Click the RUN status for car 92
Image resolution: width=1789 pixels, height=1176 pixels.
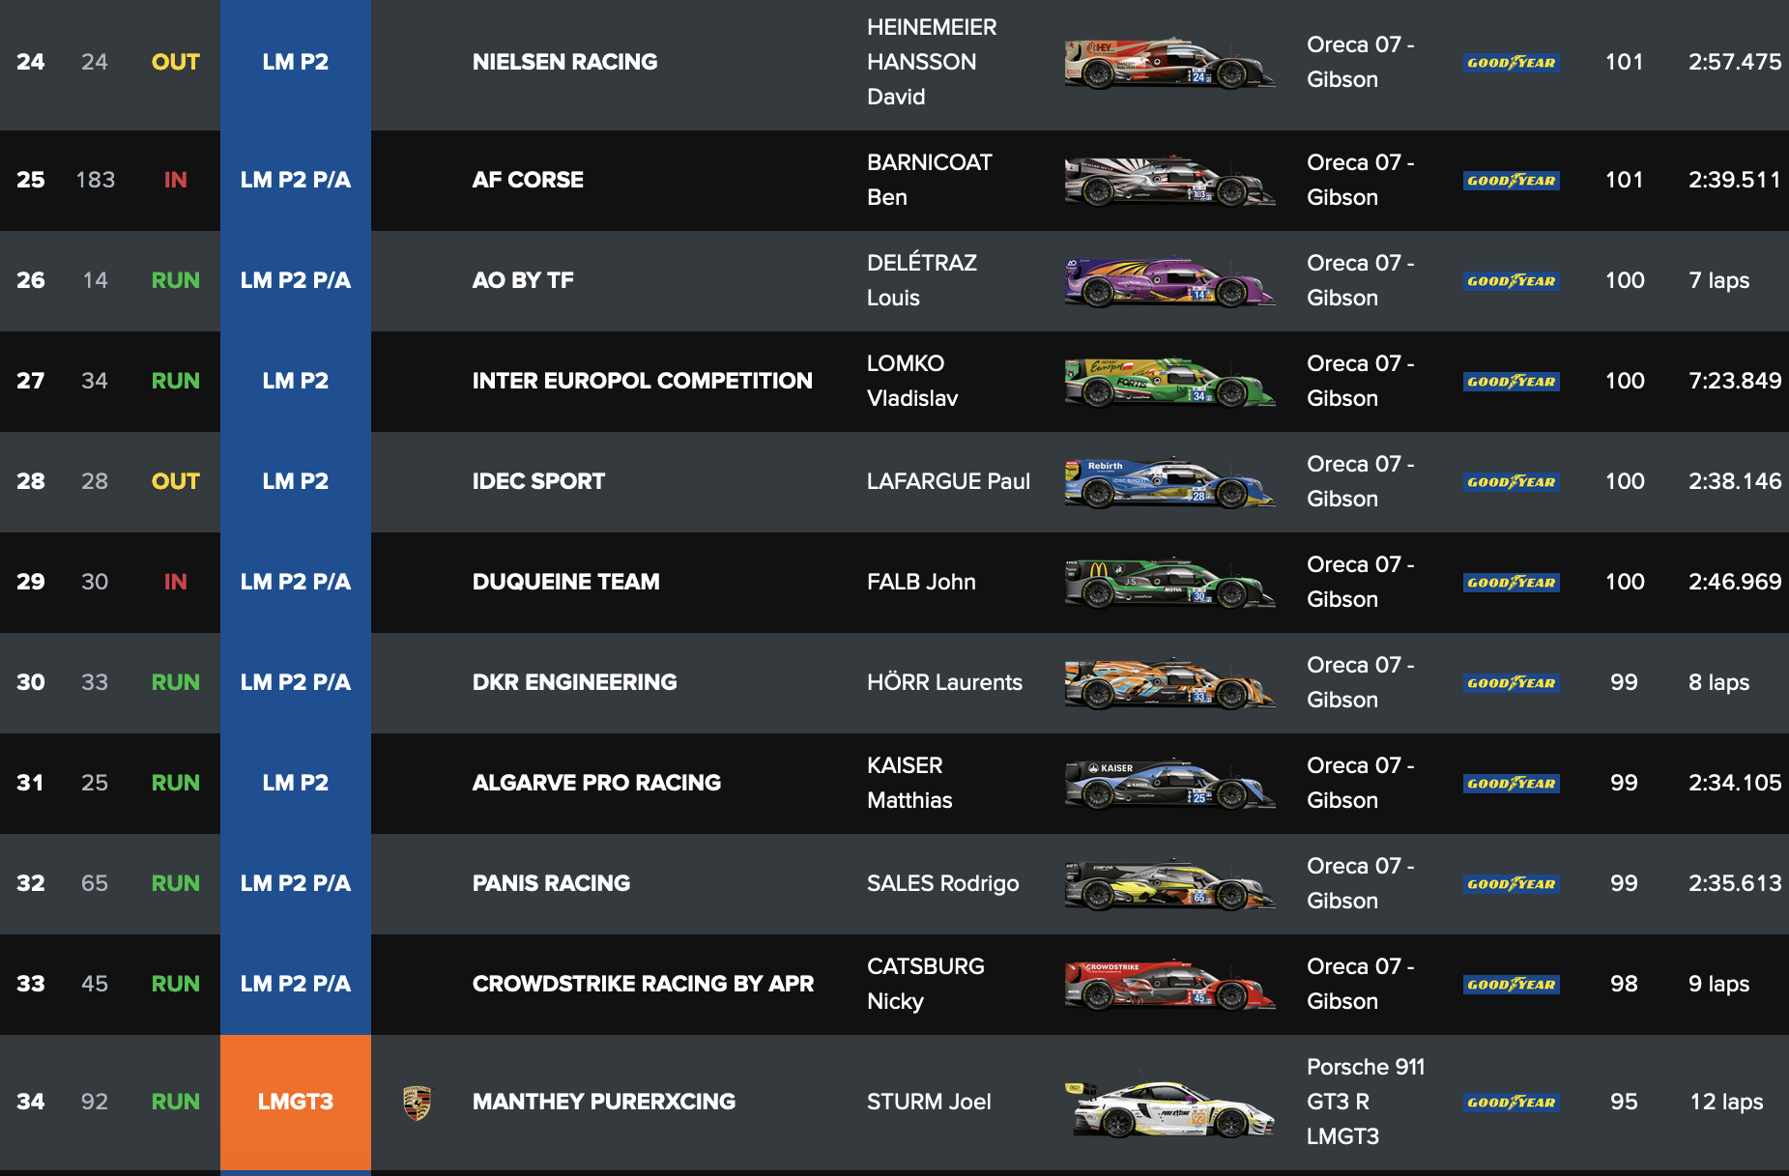click(x=176, y=1102)
